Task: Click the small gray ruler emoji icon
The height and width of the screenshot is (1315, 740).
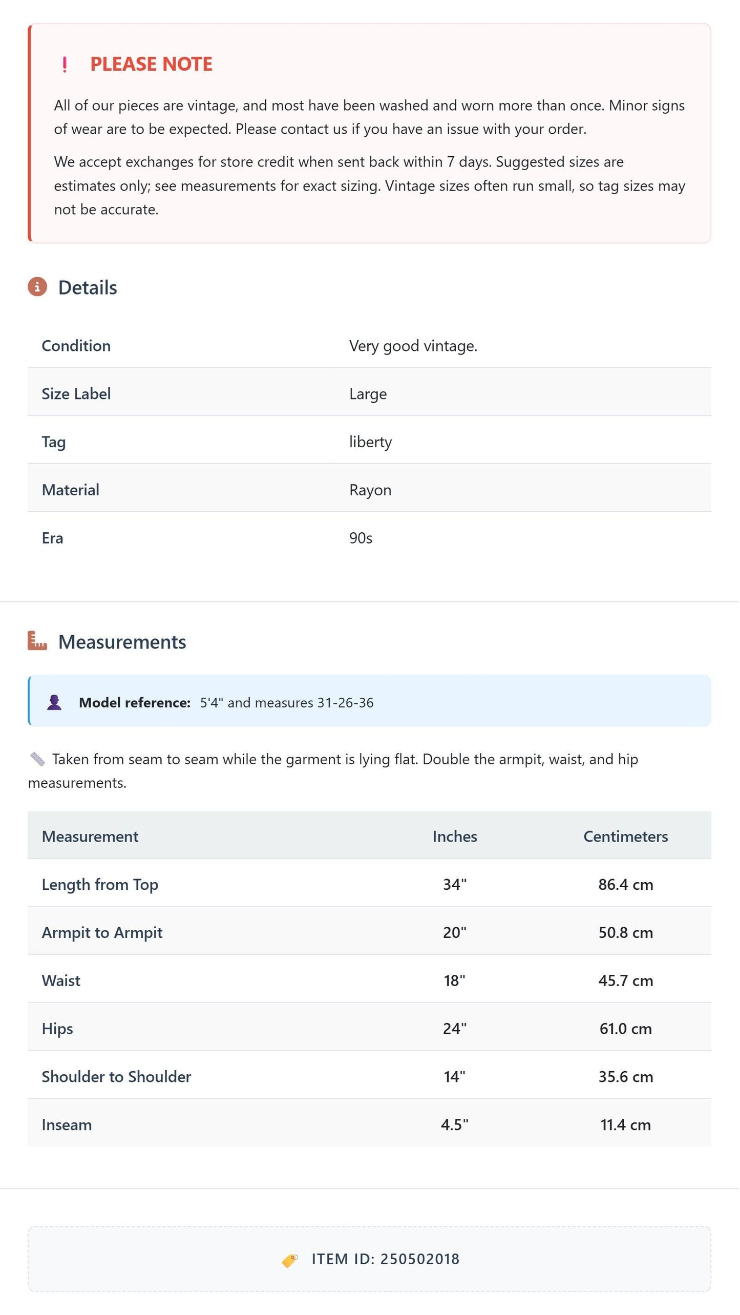Action: coord(37,759)
